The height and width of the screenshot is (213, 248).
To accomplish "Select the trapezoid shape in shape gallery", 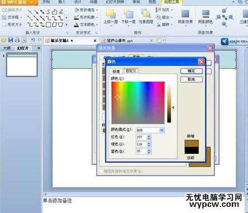I will (x=60, y=25).
